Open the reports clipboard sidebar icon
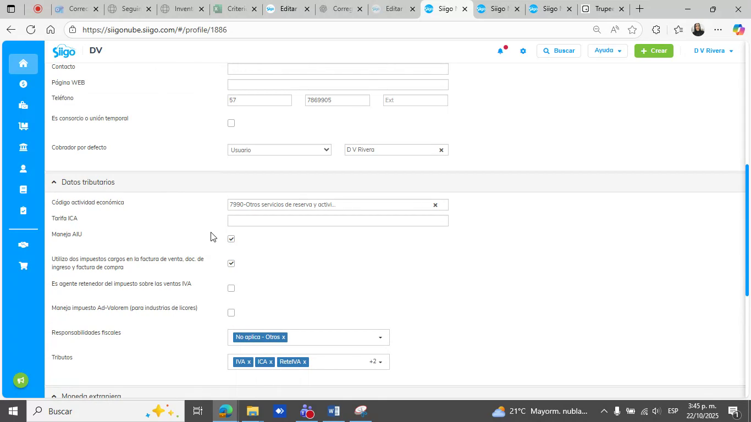 pyautogui.click(x=23, y=210)
